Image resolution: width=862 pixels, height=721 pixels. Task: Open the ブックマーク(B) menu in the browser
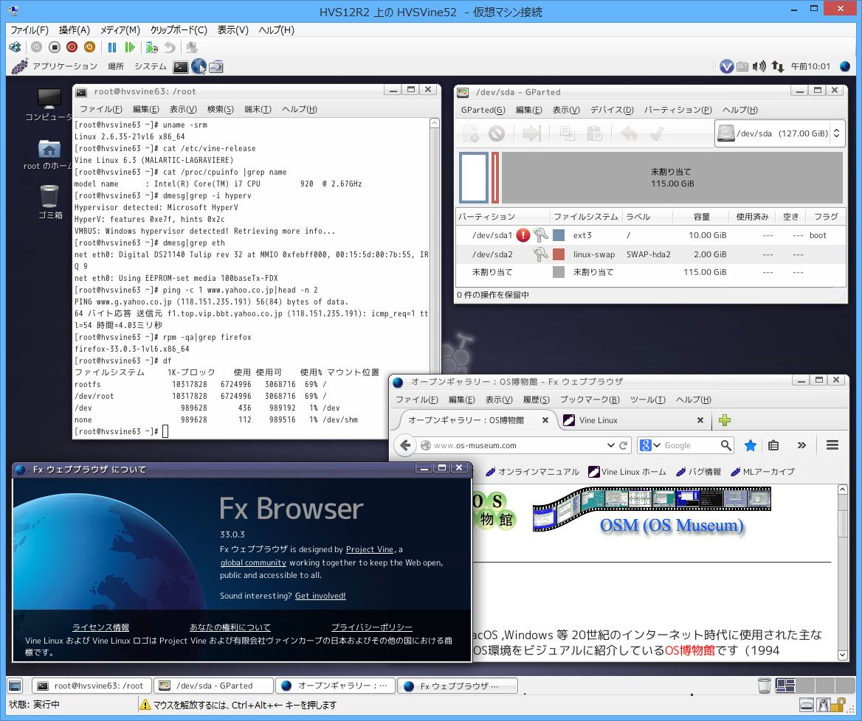point(590,400)
